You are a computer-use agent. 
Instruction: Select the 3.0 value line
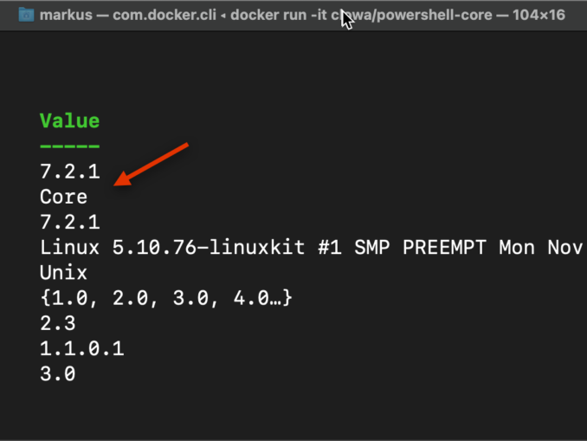point(58,373)
